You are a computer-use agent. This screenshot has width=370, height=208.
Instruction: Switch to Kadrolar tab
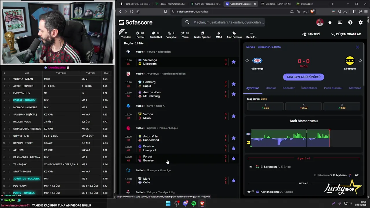click(x=288, y=88)
